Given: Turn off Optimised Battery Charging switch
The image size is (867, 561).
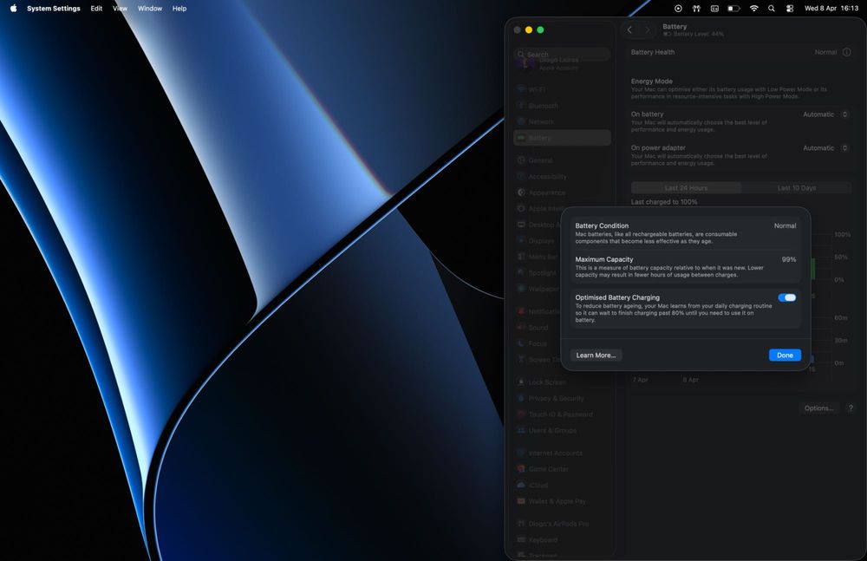Looking at the screenshot, I should pyautogui.click(x=786, y=297).
